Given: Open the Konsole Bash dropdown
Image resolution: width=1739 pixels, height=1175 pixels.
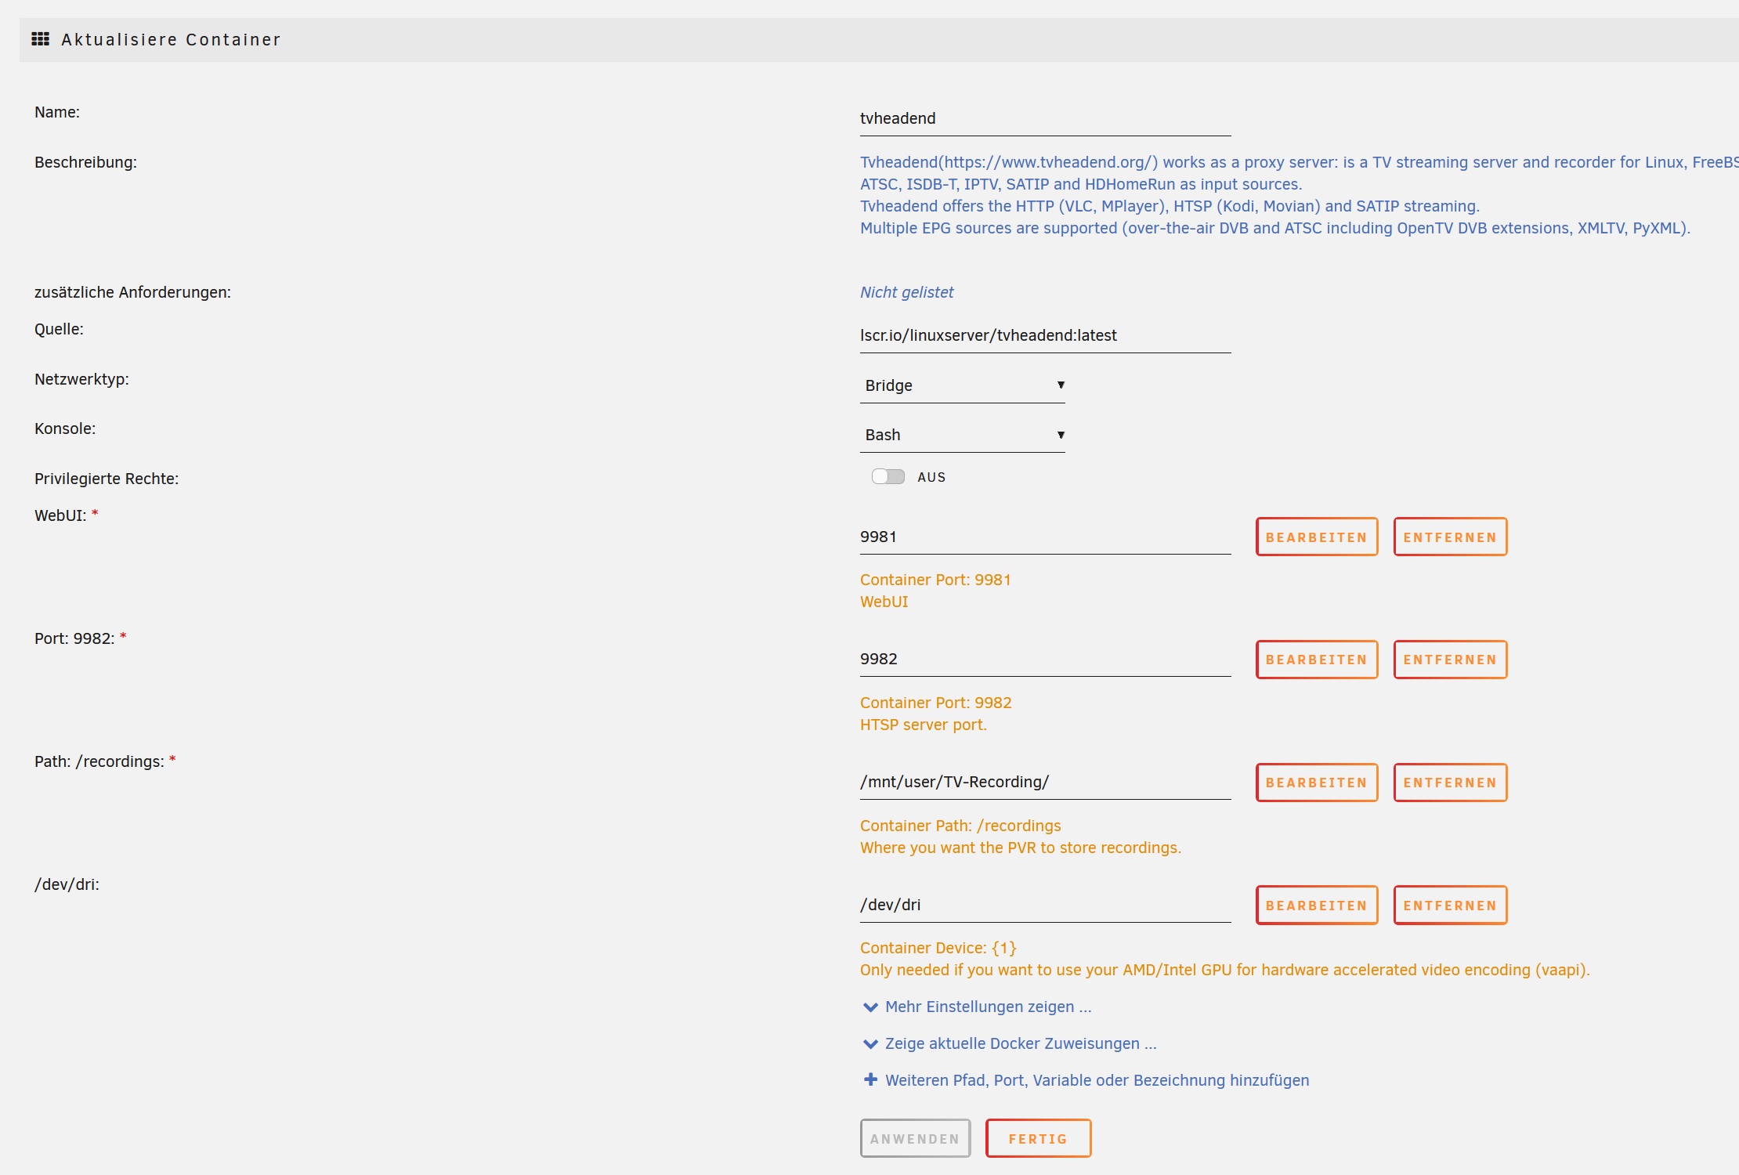Looking at the screenshot, I should click(963, 435).
